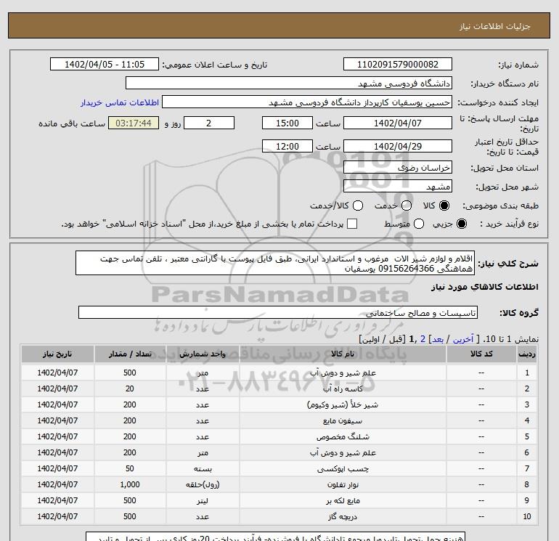Select the جزیی purchase type radio

[461, 224]
